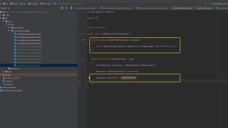
Task: Click 'Live' project root node
Action: (4, 12)
